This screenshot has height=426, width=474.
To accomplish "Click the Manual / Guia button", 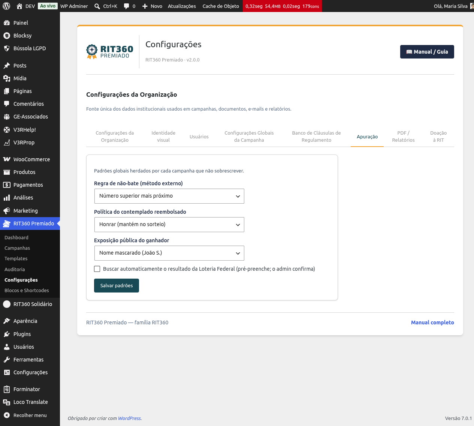I will tap(427, 52).
